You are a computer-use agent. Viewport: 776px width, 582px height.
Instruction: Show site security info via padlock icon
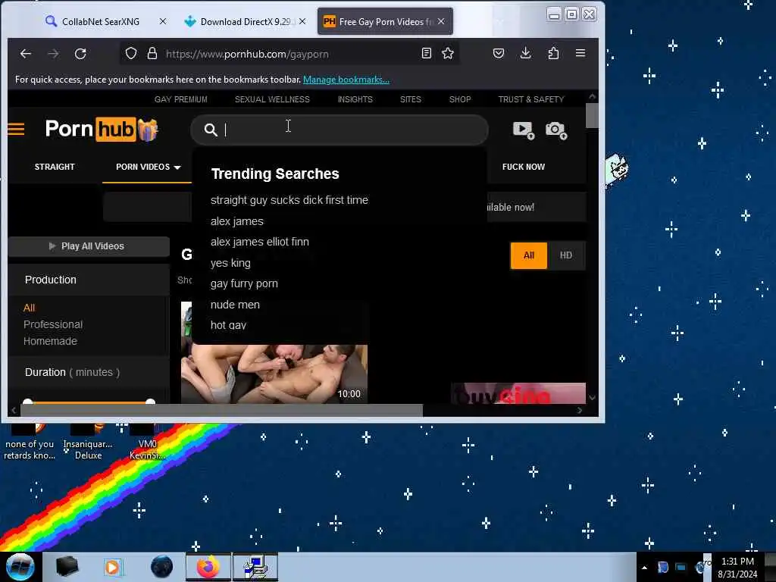click(152, 54)
